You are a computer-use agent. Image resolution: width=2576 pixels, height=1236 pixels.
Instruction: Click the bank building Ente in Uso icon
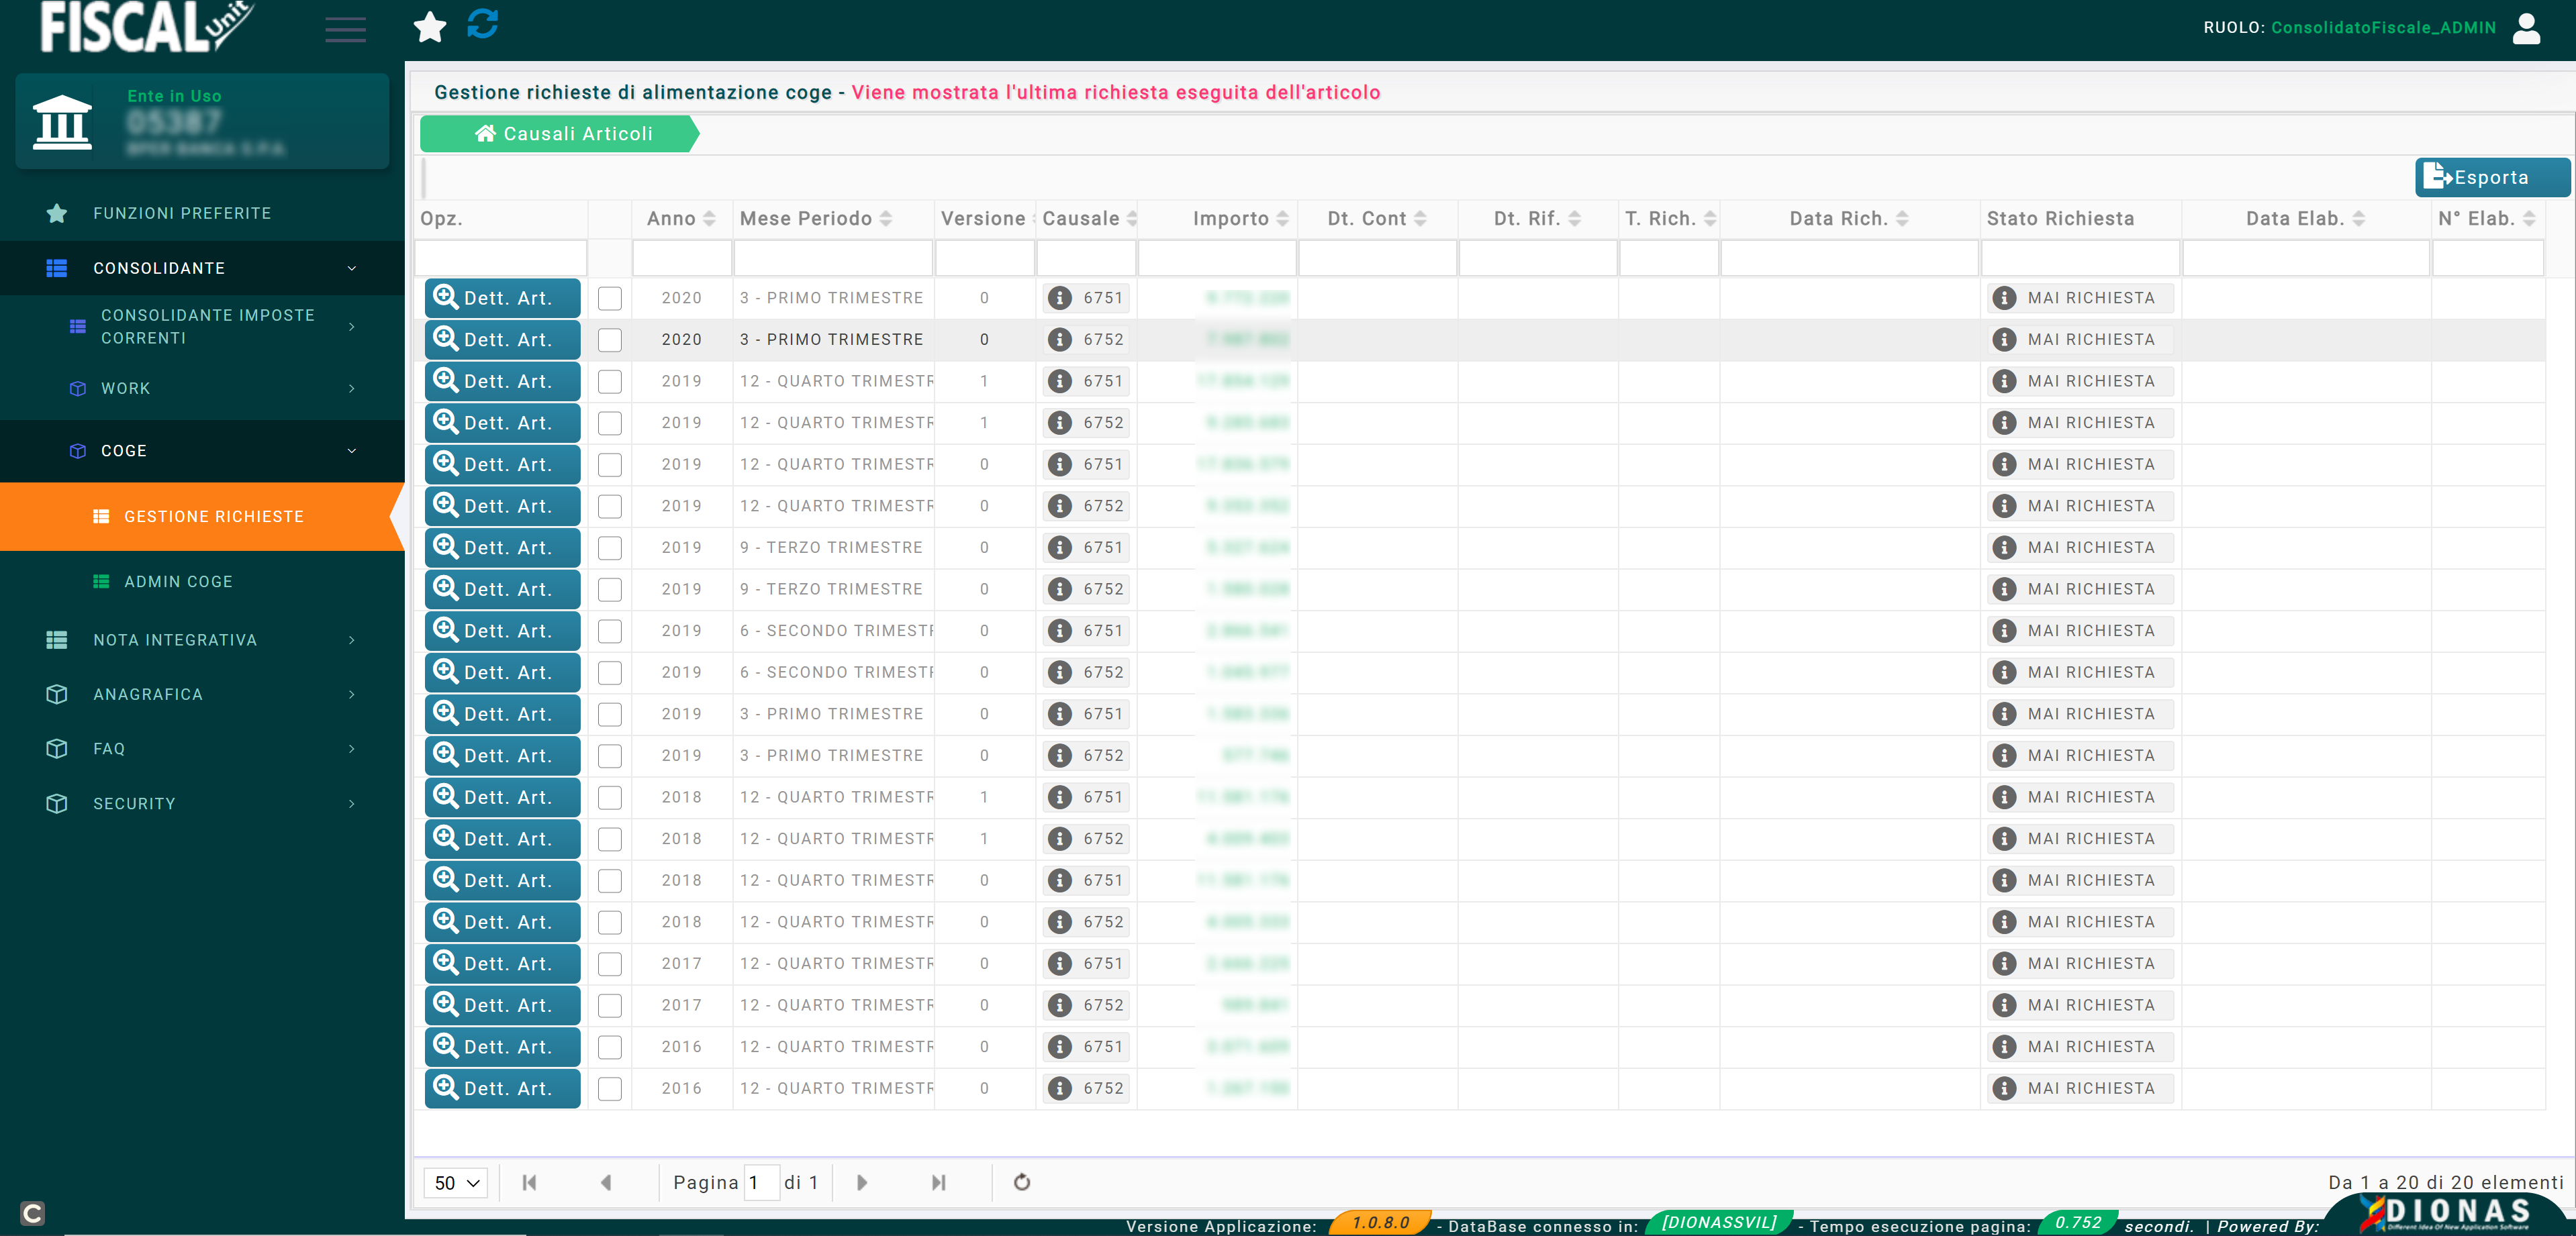(62, 123)
